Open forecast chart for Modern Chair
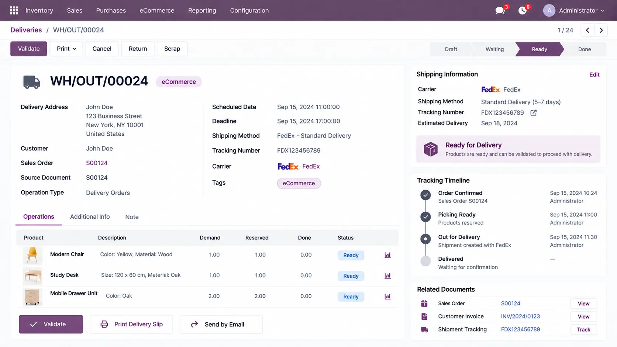 coord(387,255)
